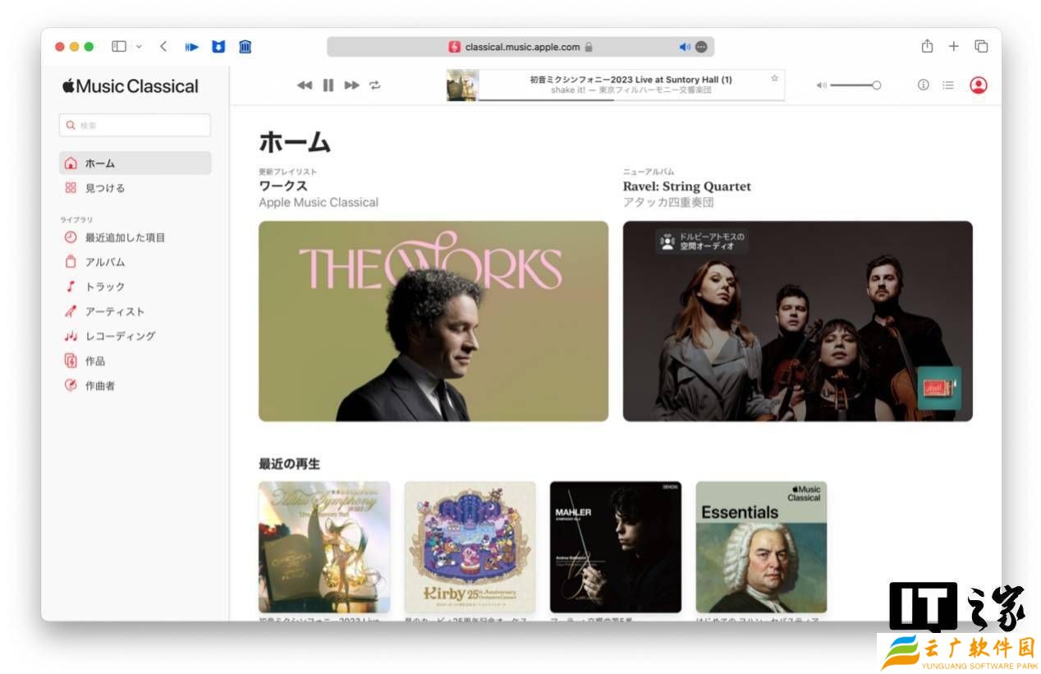Open the track info button
1041x674 pixels.
[923, 85]
